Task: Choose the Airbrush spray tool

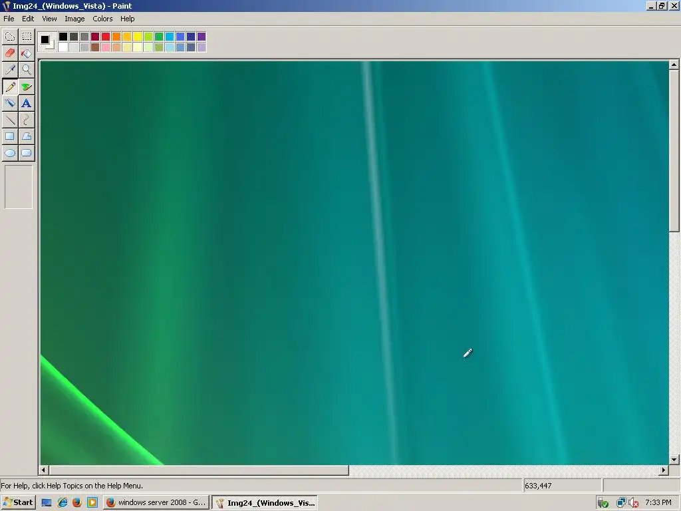Action: (10, 103)
